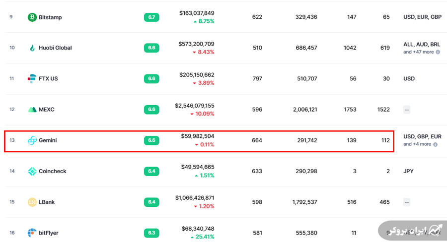Click the JPY fiat for Coincheck
447x246 pixels.
click(x=408, y=171)
